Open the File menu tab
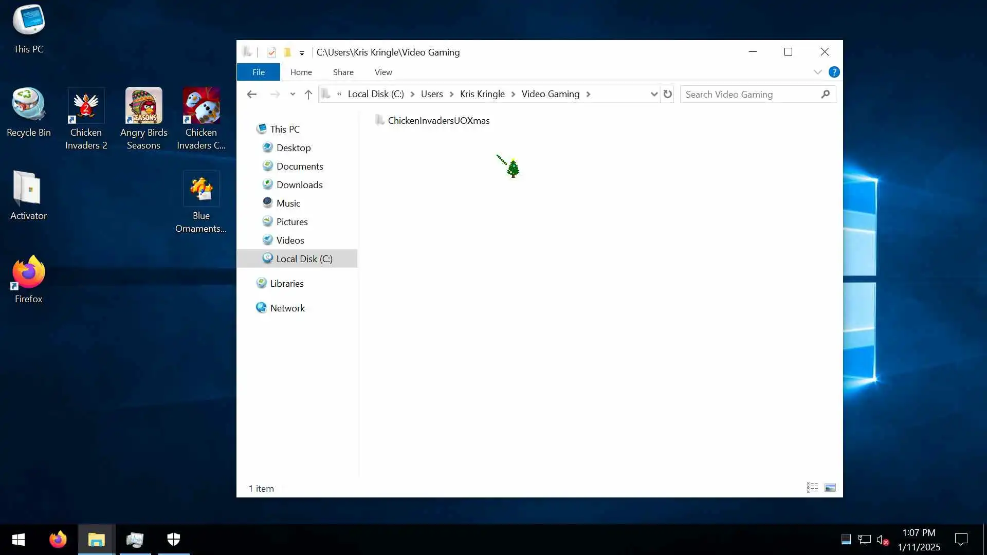987x555 pixels. [258, 72]
